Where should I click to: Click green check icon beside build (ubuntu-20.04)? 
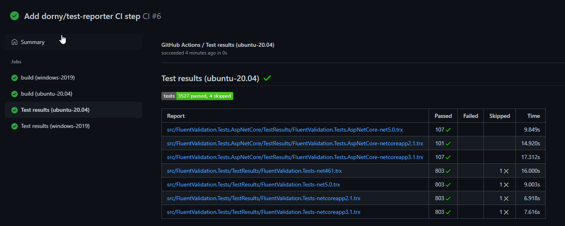coord(15,94)
